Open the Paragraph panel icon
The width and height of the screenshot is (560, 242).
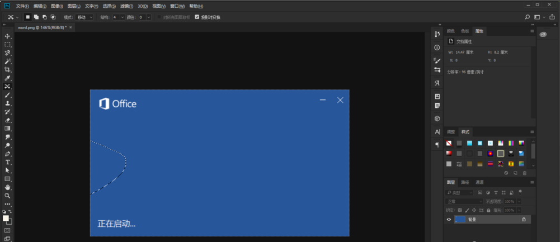click(437, 145)
